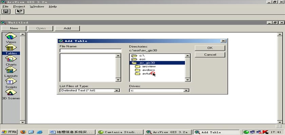Click Cancel in Add Table dialog
The width and height of the screenshot is (285, 135).
click(210, 55)
